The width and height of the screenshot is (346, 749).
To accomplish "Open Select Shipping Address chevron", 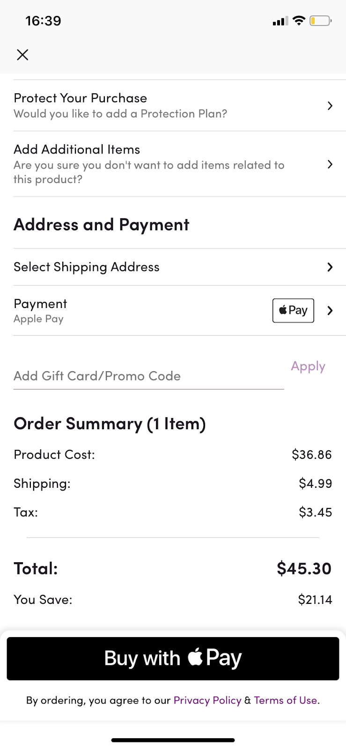I will tap(330, 267).
